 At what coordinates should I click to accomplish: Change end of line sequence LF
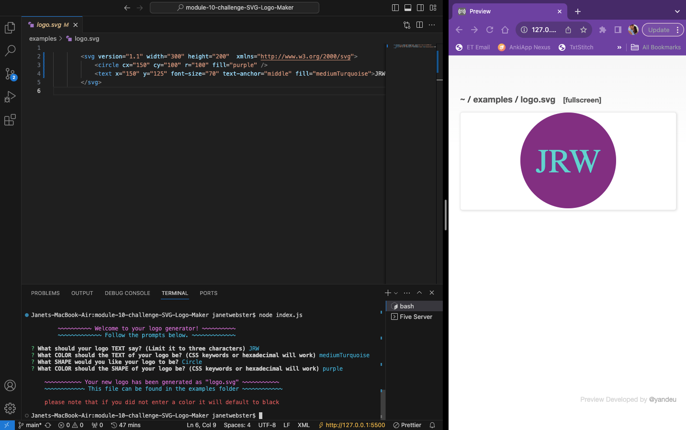tap(287, 425)
